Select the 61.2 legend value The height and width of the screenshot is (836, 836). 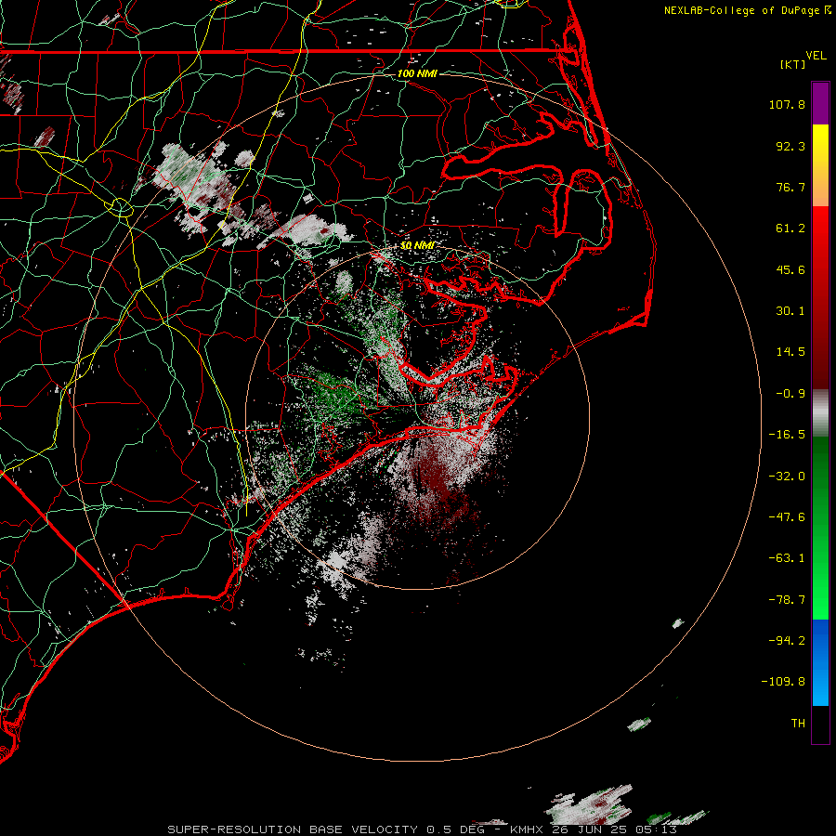790,229
